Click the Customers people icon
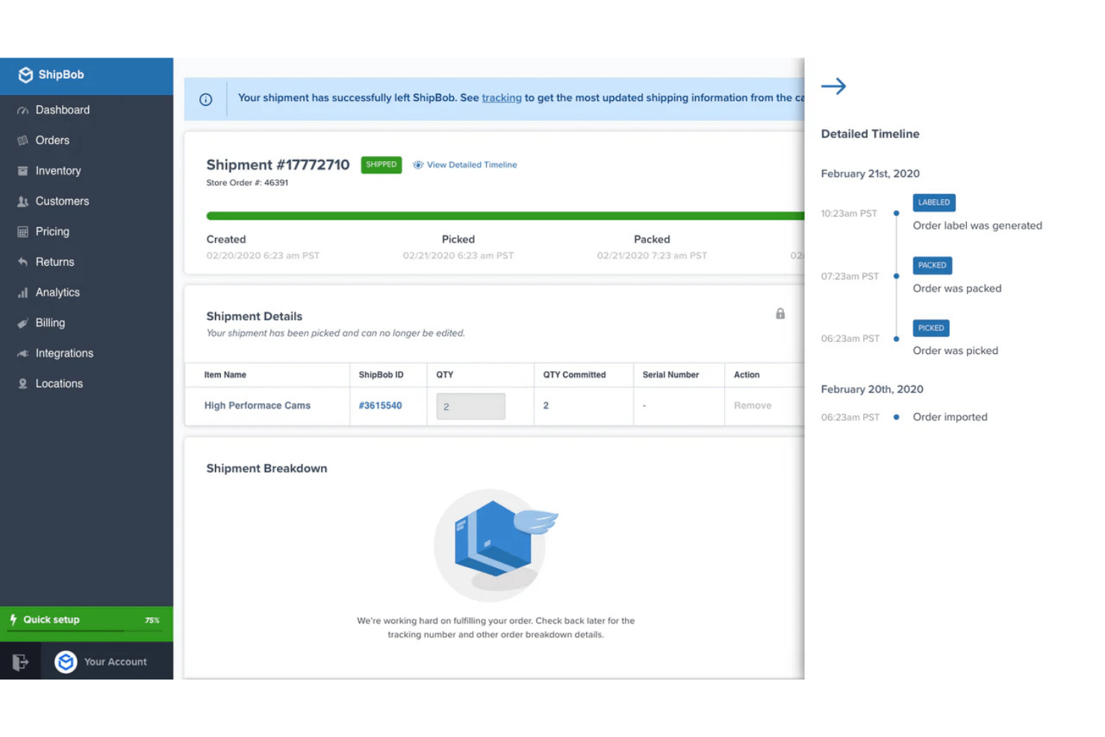The image size is (1105, 737). pos(23,202)
